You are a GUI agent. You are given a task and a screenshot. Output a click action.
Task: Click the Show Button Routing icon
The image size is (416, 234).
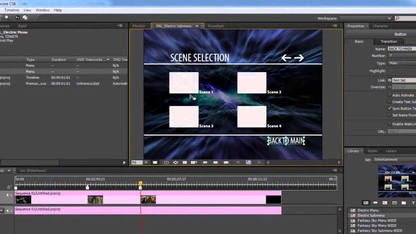(176, 162)
